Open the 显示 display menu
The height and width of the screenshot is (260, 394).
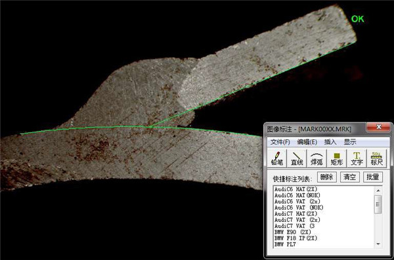pos(350,142)
